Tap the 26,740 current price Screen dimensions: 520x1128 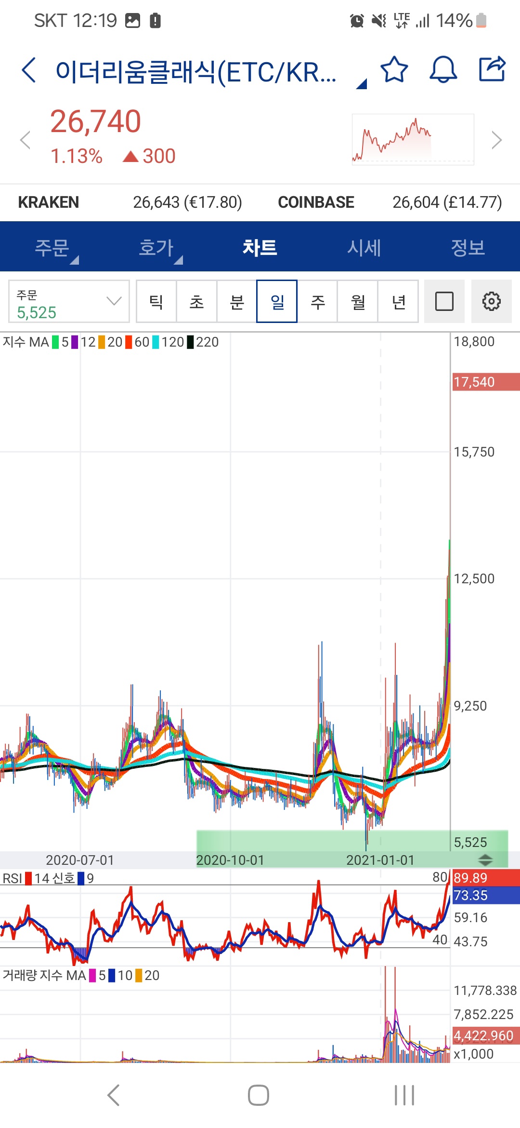96,121
